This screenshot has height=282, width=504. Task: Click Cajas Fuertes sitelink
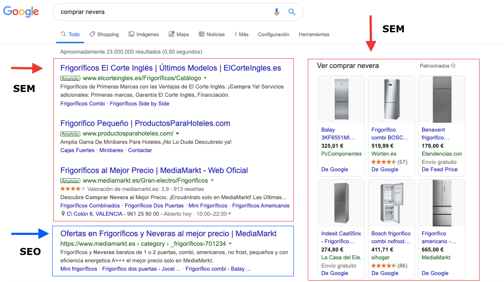78,150
